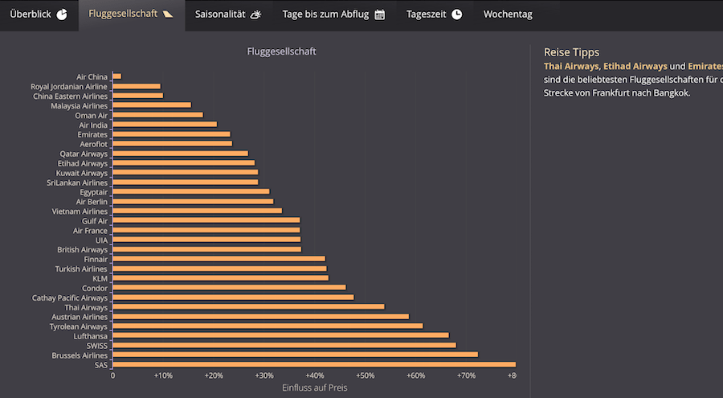This screenshot has width=723, height=398.
Task: Click the calendar icon beside Tage bis zum Abflug
Action: click(x=379, y=14)
